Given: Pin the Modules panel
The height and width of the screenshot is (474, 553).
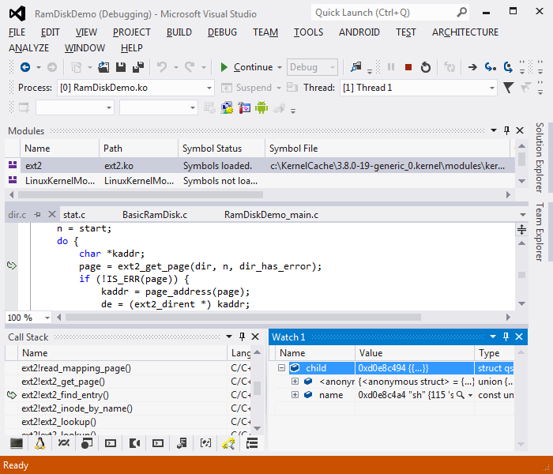Looking at the screenshot, I should (x=506, y=130).
